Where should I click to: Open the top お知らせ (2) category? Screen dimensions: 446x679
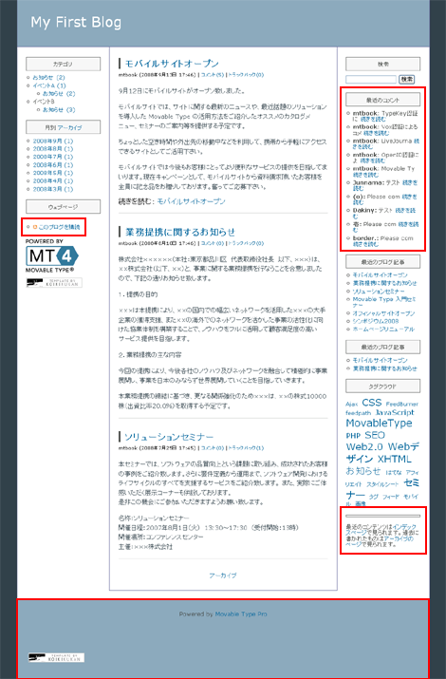tap(49, 78)
